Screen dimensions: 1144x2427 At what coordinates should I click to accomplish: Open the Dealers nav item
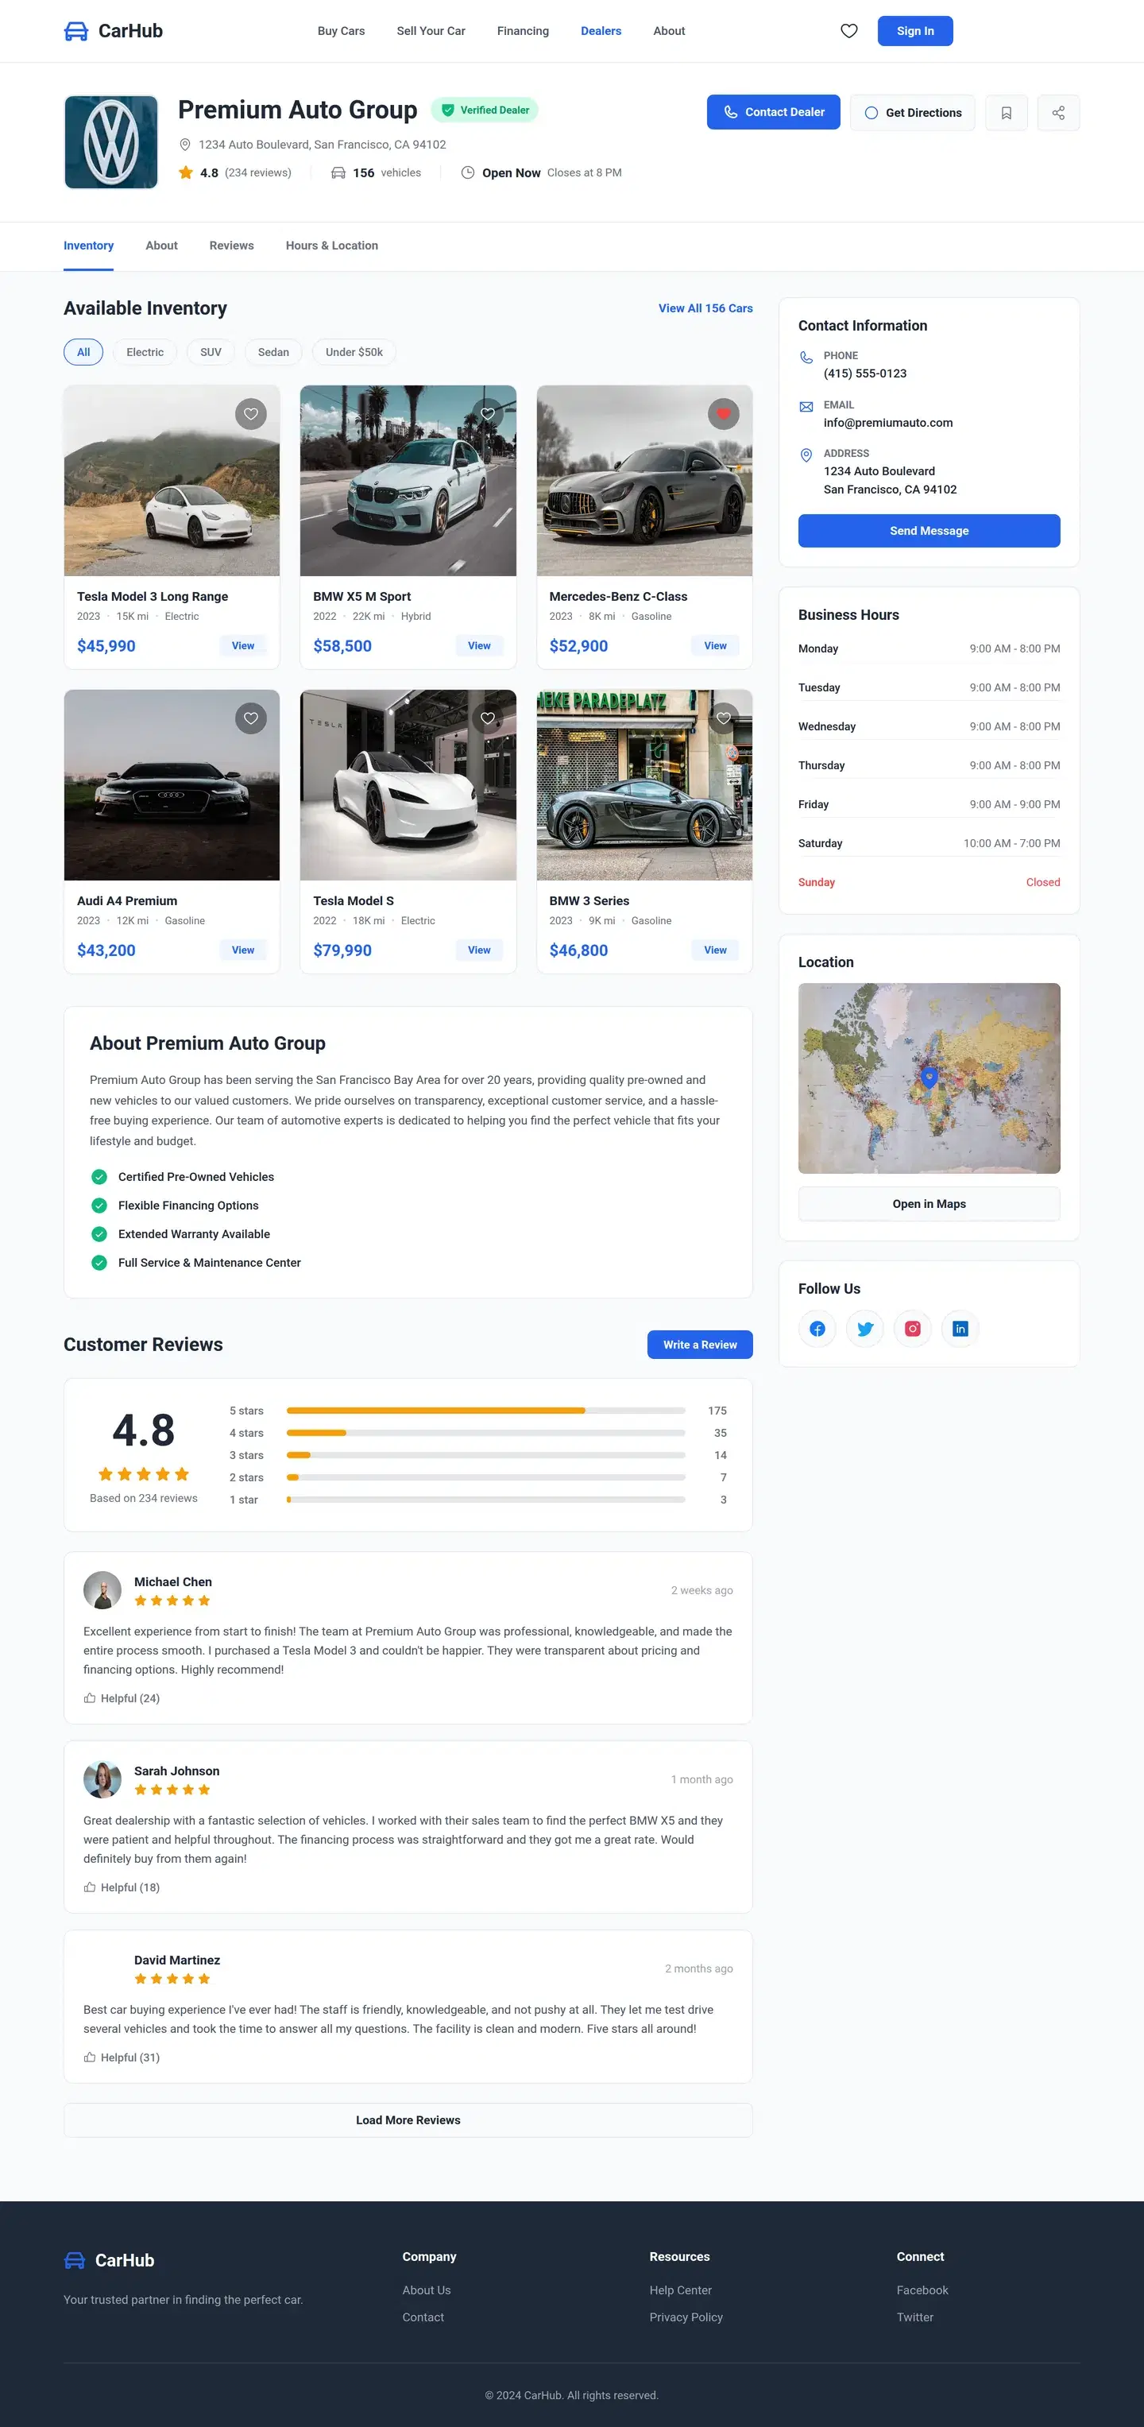point(601,31)
